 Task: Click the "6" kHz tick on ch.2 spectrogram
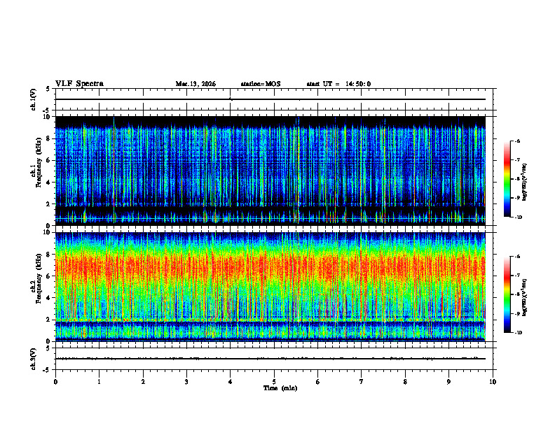click(48, 276)
